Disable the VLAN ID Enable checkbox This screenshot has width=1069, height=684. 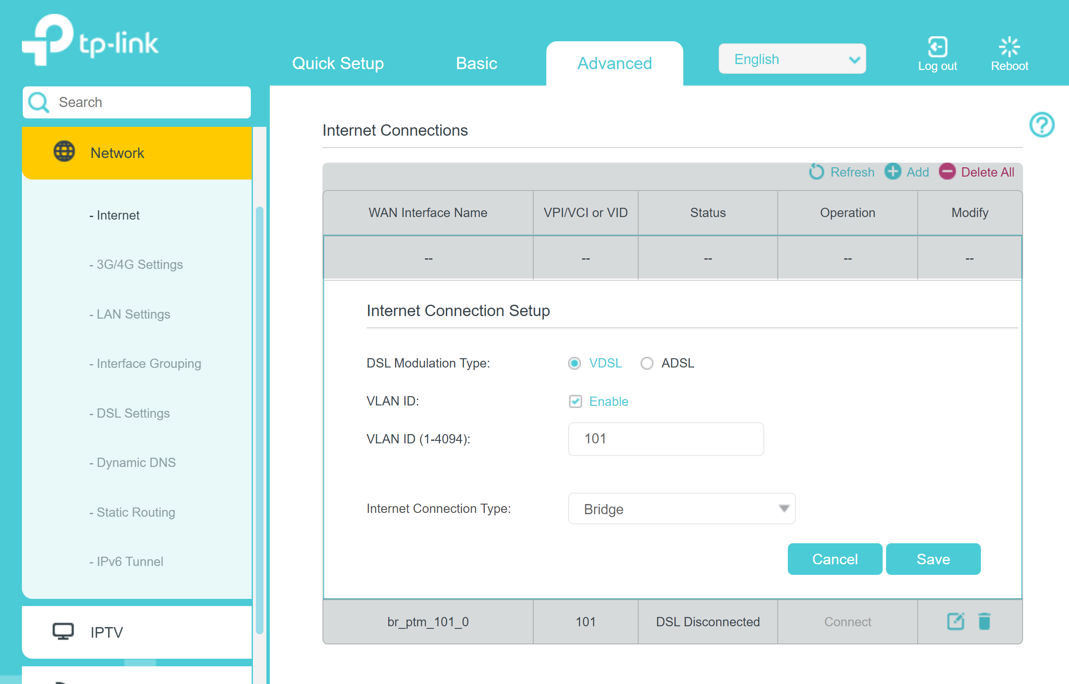click(575, 401)
